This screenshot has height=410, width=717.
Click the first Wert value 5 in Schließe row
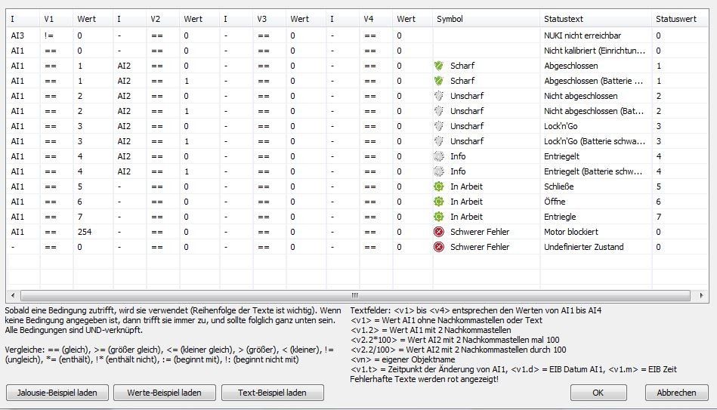click(x=79, y=187)
